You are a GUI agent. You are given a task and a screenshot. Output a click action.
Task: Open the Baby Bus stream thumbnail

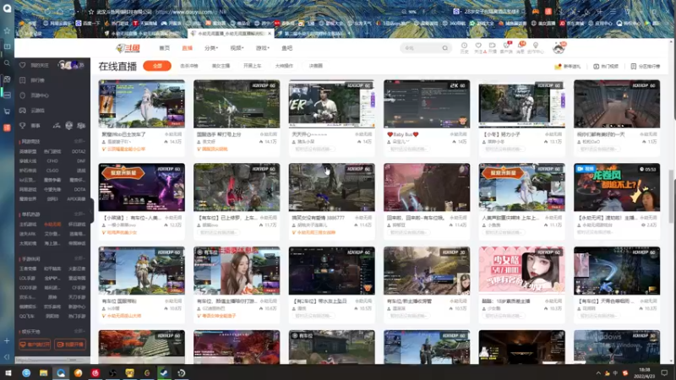pos(427,104)
